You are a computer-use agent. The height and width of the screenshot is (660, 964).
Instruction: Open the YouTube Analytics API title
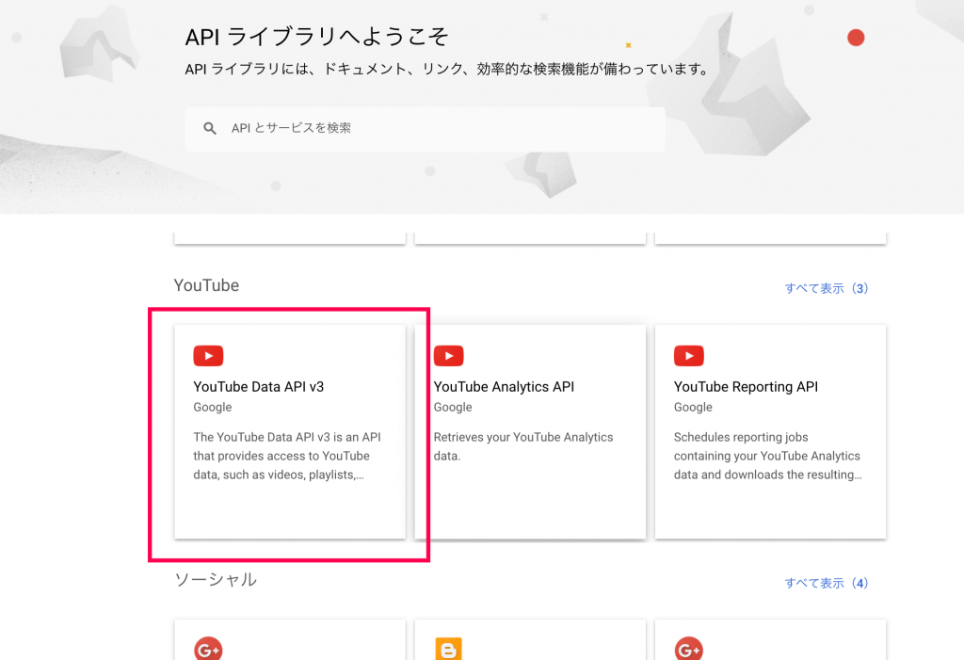505,387
